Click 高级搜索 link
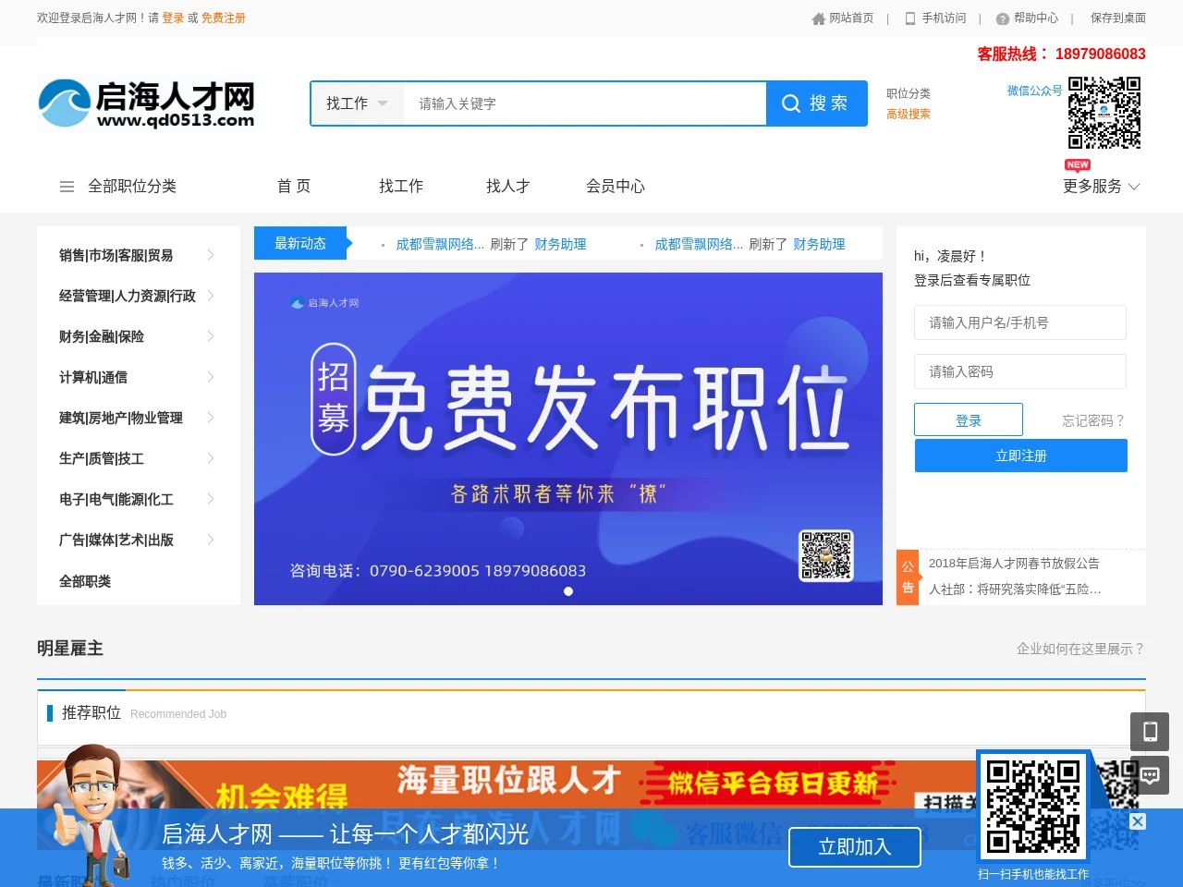 (909, 114)
